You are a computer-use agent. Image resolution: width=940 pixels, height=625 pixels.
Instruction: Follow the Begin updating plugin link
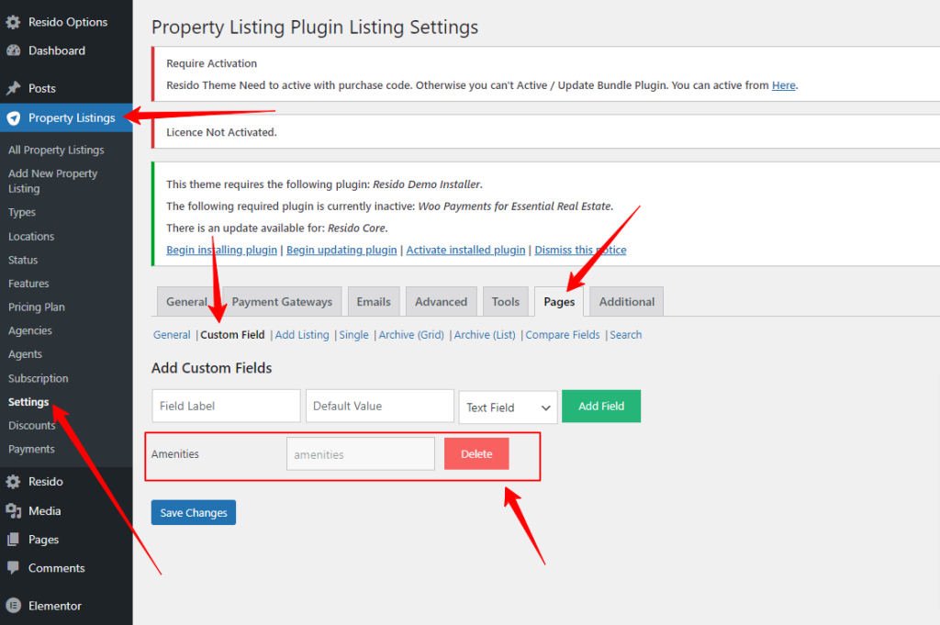click(x=341, y=249)
